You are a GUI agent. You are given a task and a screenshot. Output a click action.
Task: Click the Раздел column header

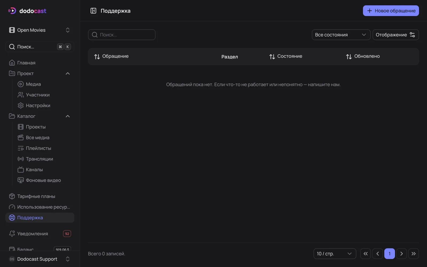230,57
